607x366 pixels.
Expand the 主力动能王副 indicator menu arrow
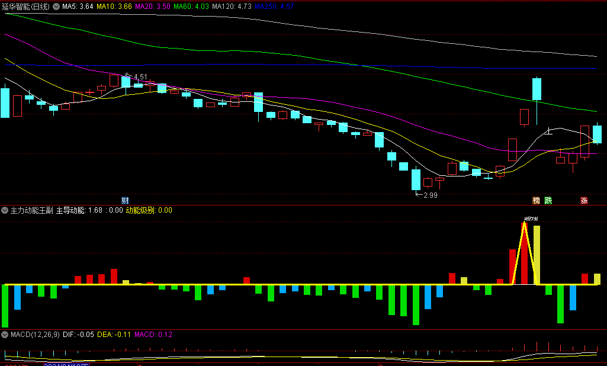click(5, 210)
